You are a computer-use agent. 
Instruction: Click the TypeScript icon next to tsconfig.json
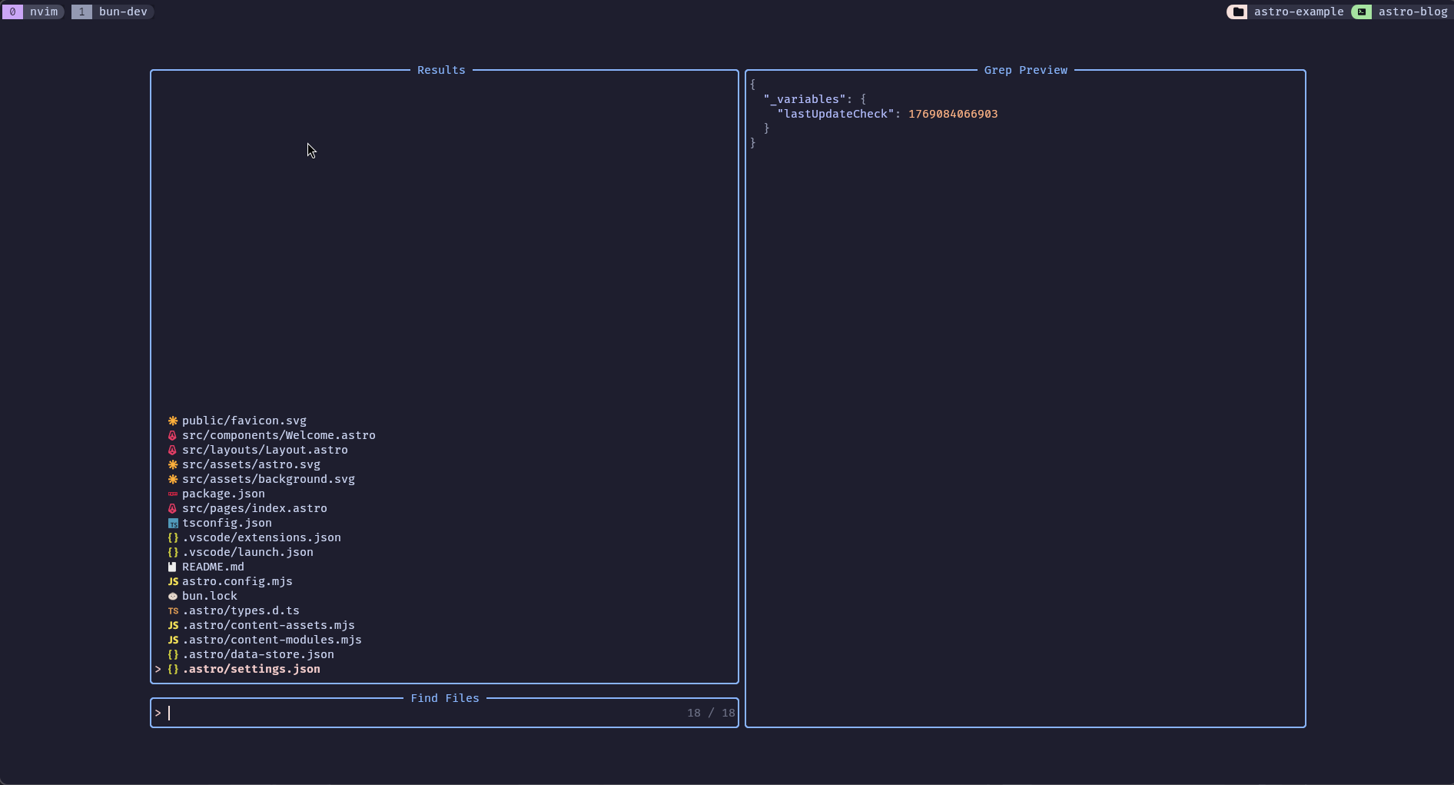(173, 523)
